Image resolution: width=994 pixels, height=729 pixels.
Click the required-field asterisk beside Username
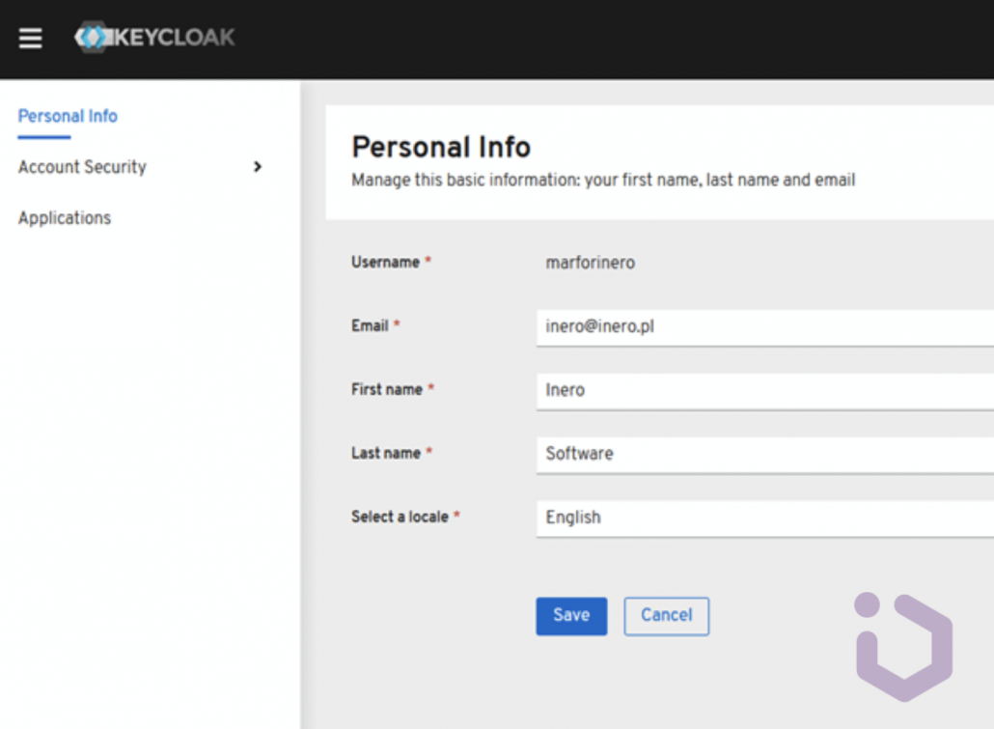tap(428, 259)
